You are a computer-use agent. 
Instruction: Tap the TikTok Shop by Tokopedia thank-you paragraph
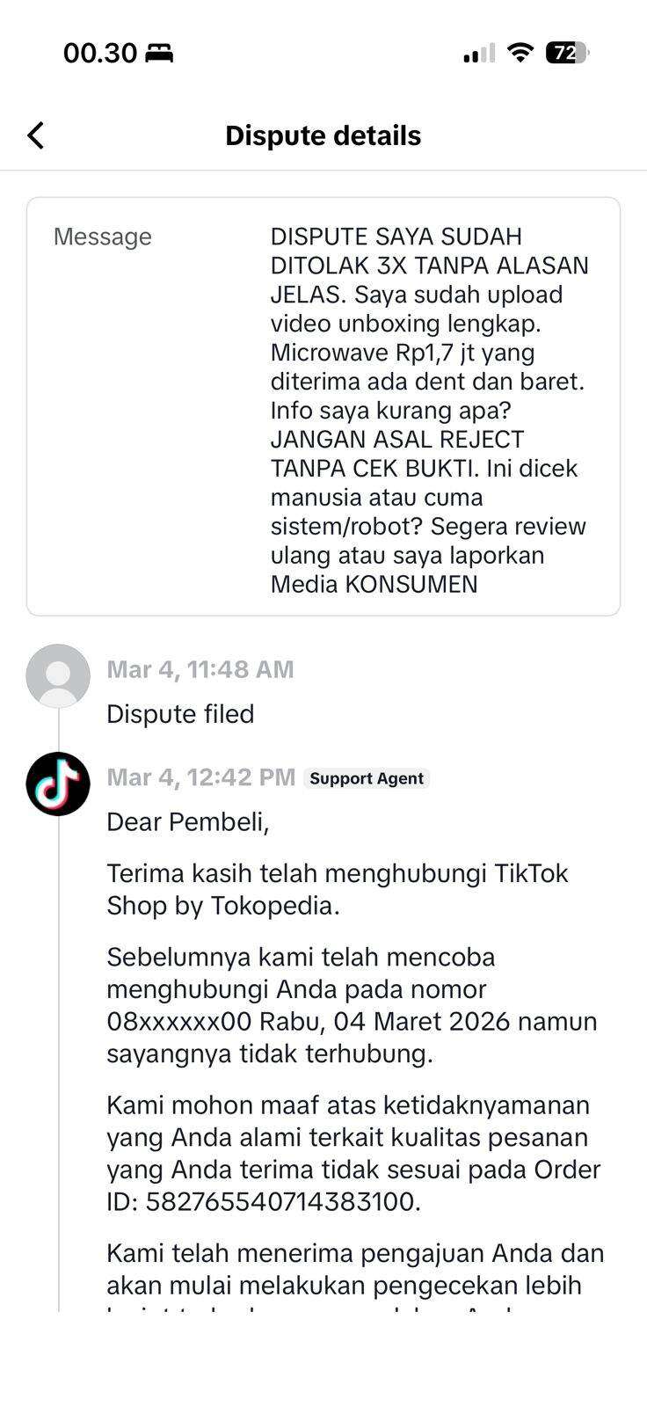pos(338,889)
